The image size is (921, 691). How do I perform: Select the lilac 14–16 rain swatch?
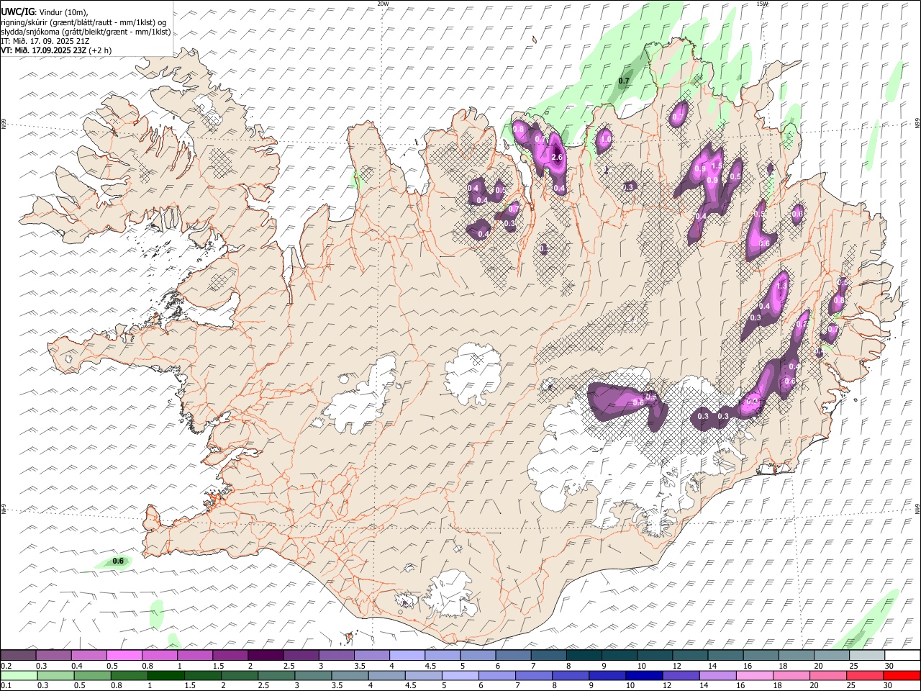click(x=717, y=675)
